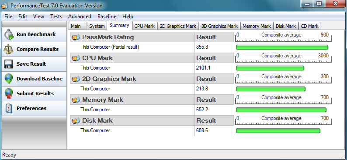Switch to the CPU Mark tab
This screenshot has height=160, width=347.
145,26
